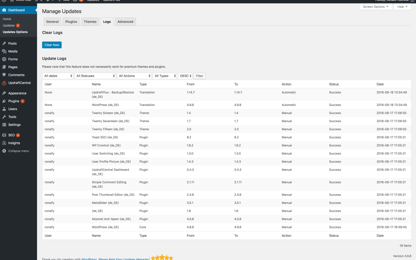416x260 pixels.
Task: Click the Post Thumbnail Editor (de_DE) name
Action: pyautogui.click(x=113, y=195)
